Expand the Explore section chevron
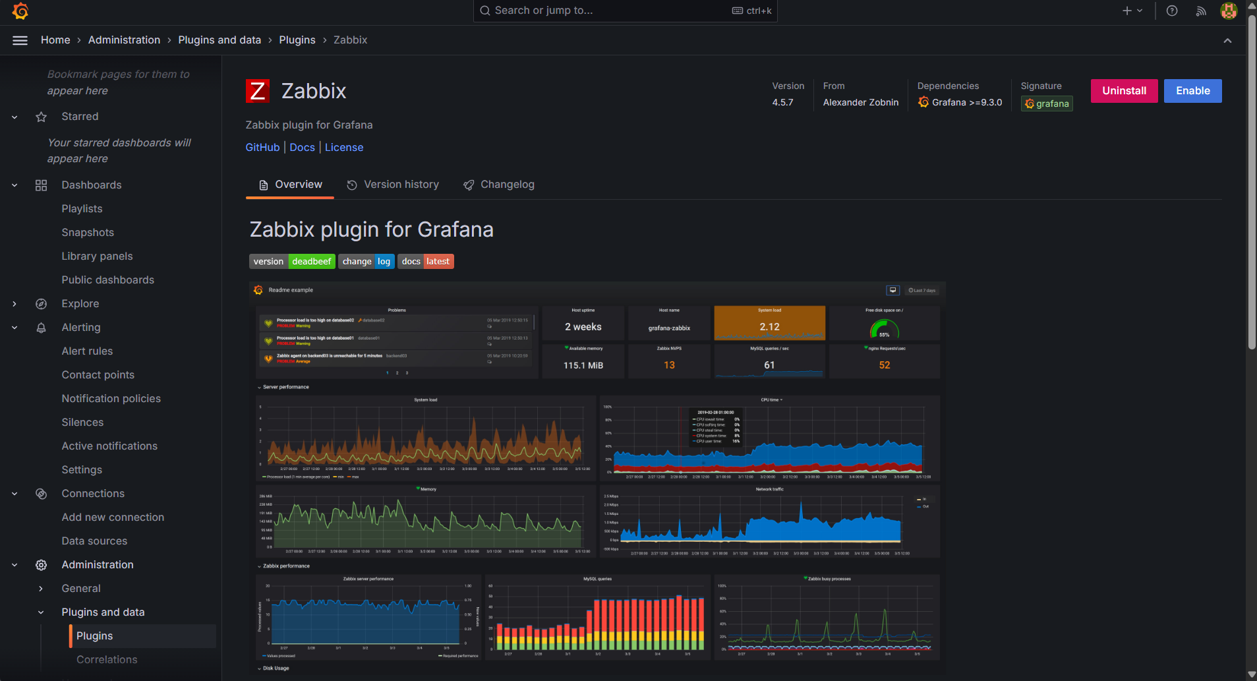 [15, 304]
